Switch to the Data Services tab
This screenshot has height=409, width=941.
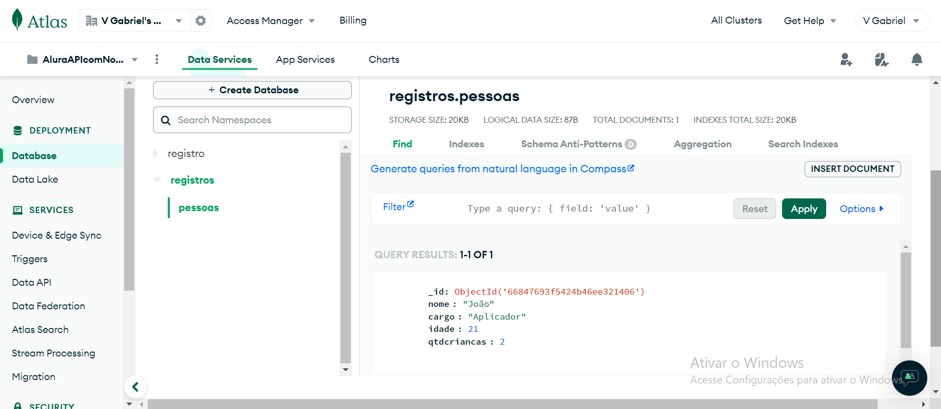[x=220, y=59]
